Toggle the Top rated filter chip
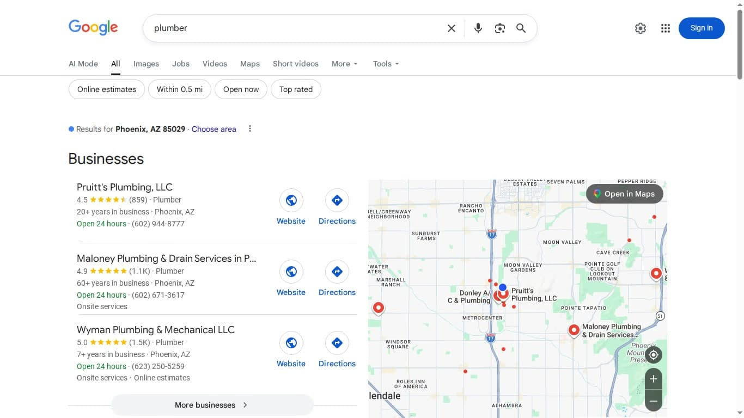This screenshot has height=418, width=744. pyautogui.click(x=296, y=89)
